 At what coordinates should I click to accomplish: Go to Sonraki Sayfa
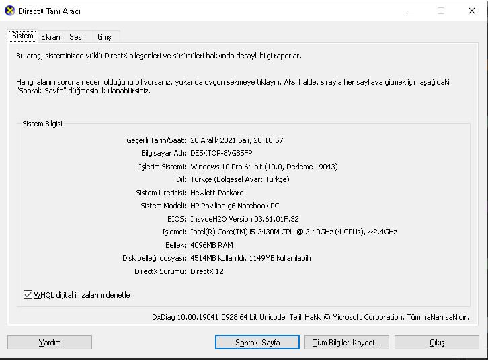257,343
